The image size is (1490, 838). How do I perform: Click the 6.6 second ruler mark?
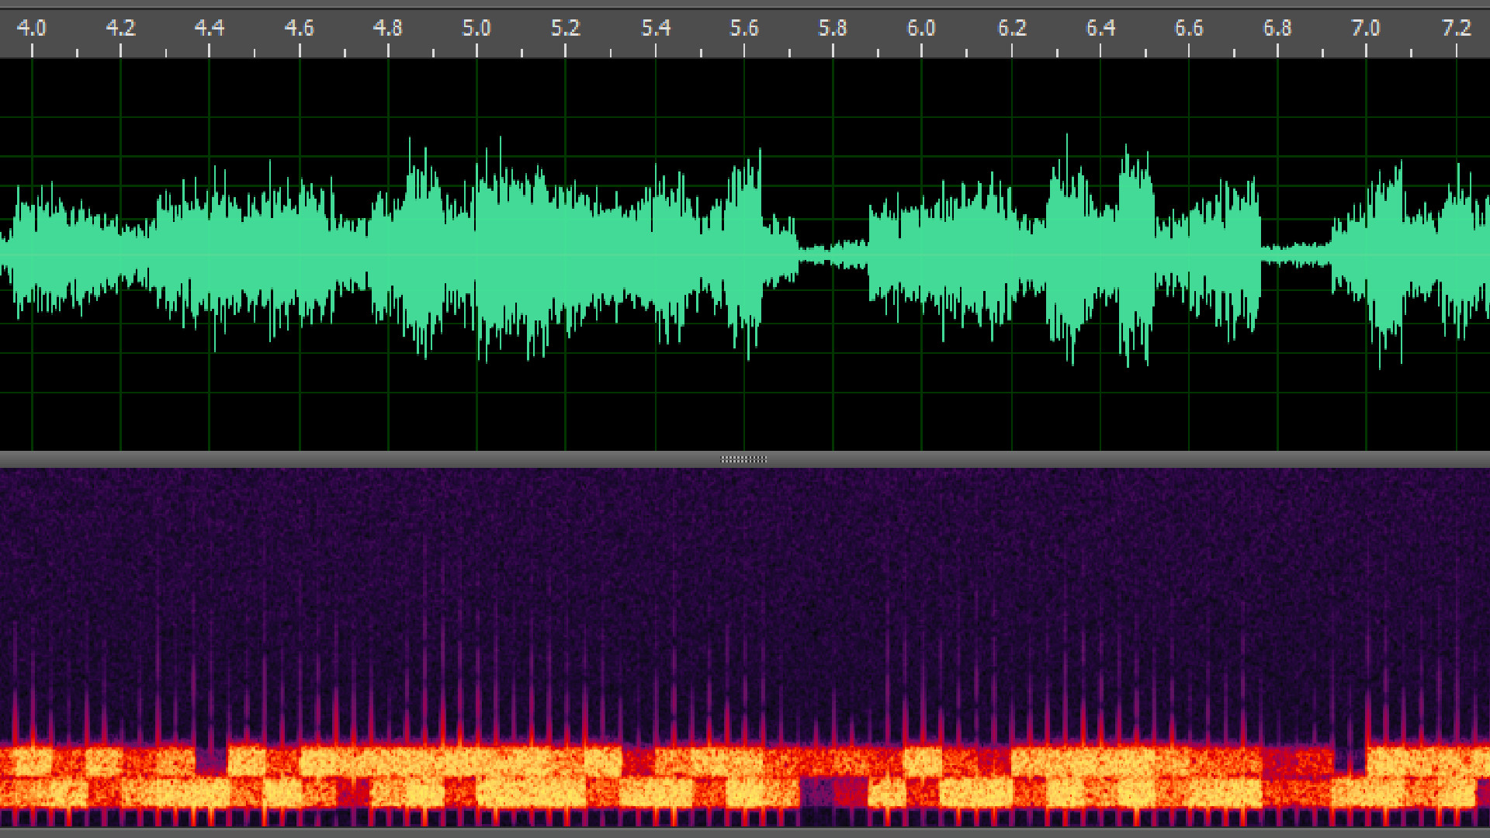pyautogui.click(x=1189, y=29)
